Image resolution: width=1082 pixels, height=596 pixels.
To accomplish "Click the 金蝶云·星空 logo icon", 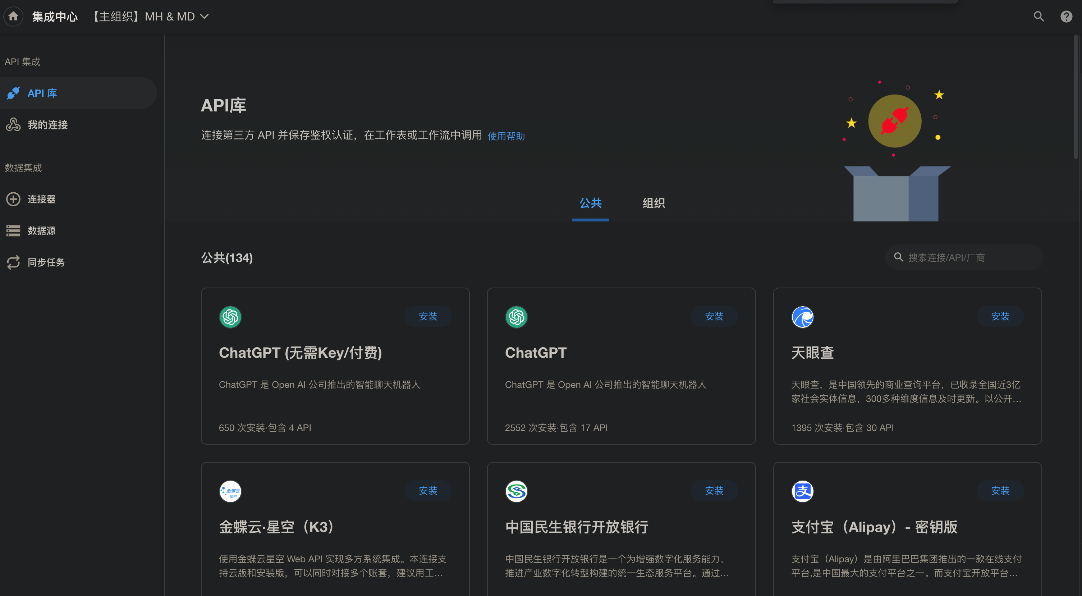I will pyautogui.click(x=230, y=491).
